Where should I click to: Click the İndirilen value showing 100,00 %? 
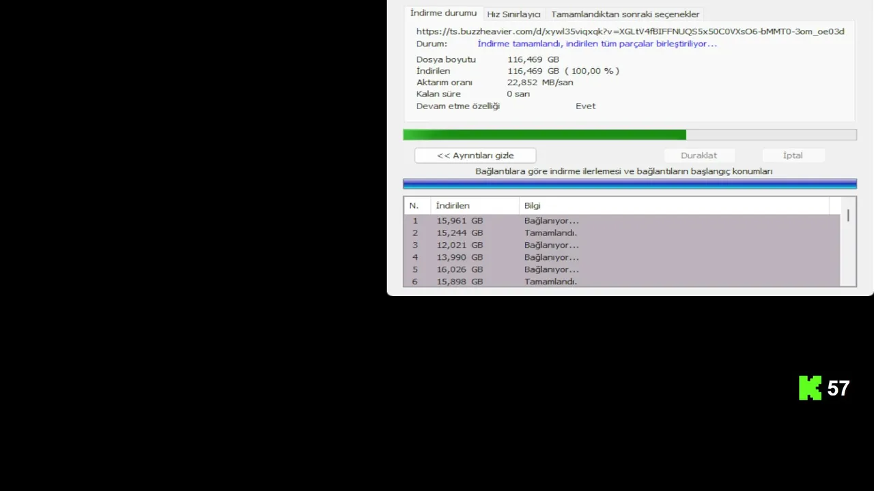click(x=563, y=71)
